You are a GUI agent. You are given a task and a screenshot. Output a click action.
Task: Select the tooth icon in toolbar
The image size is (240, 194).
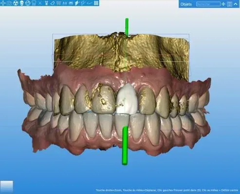tap(34, 3)
